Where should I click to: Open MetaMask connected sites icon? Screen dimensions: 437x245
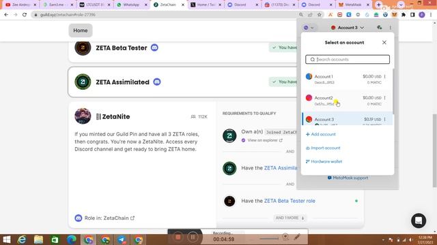click(380, 27)
